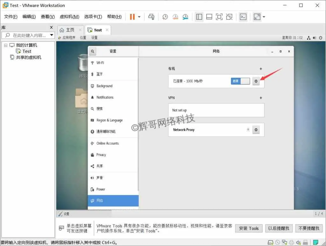326x246 pixels.
Task: Toggle the library sidebar panel
Action: click(199, 17)
